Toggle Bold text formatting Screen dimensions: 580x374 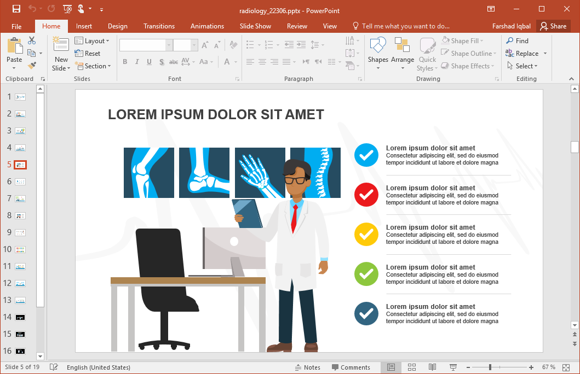coord(125,62)
